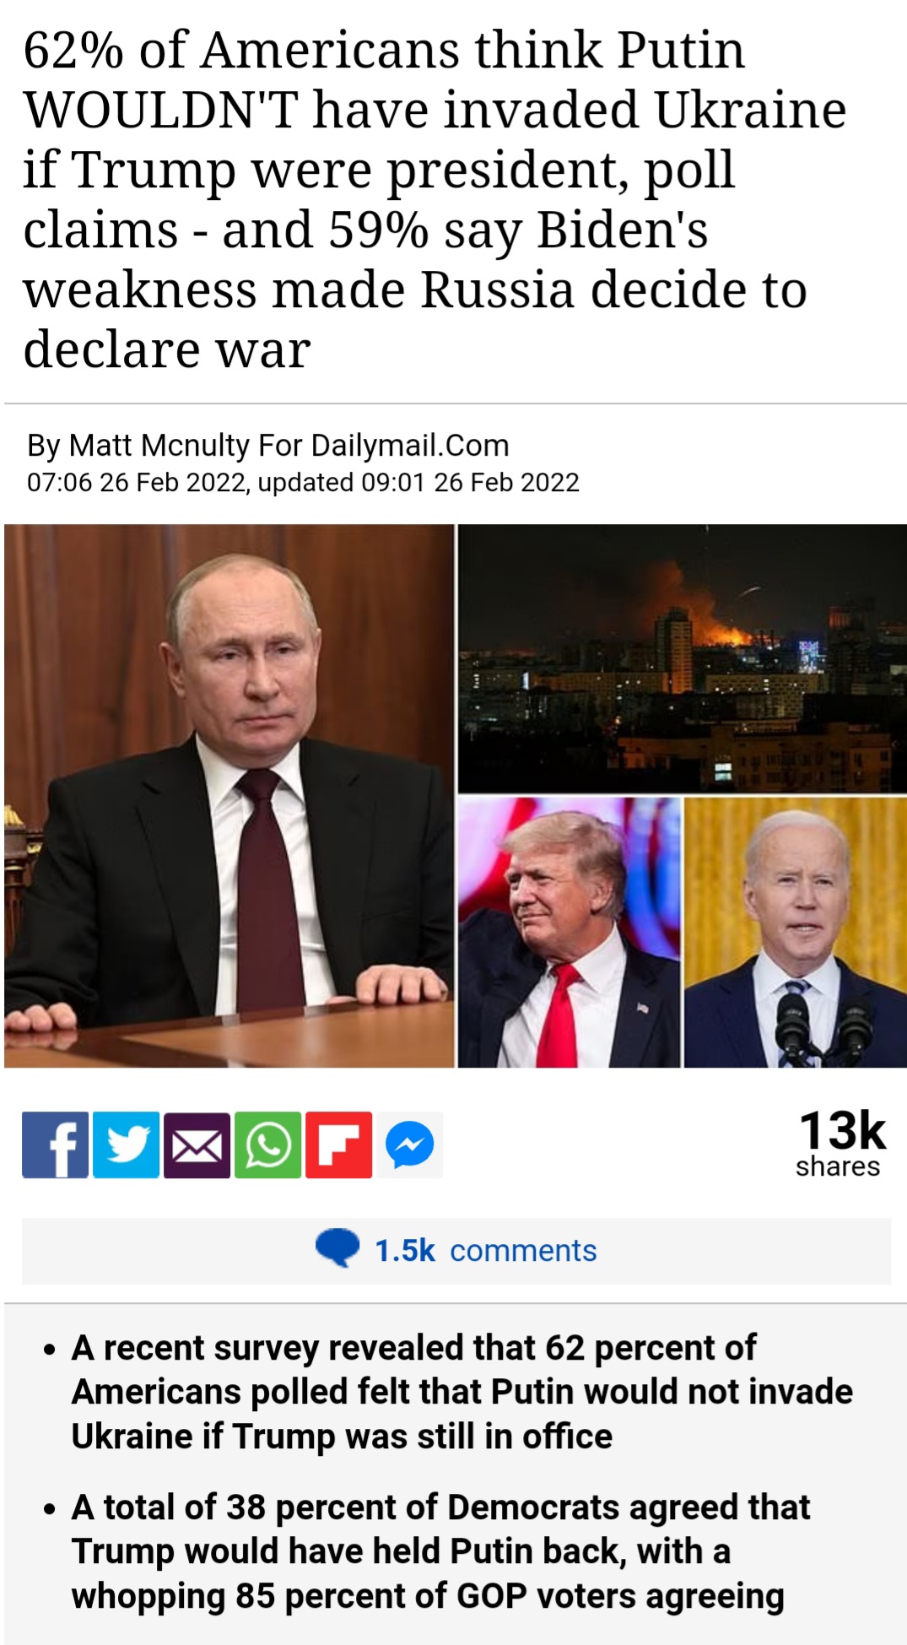This screenshot has width=907, height=1645.
Task: Open the comments speech bubble icon
Action: (337, 1248)
